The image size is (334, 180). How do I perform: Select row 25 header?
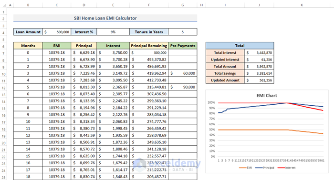click(x=3, y=178)
